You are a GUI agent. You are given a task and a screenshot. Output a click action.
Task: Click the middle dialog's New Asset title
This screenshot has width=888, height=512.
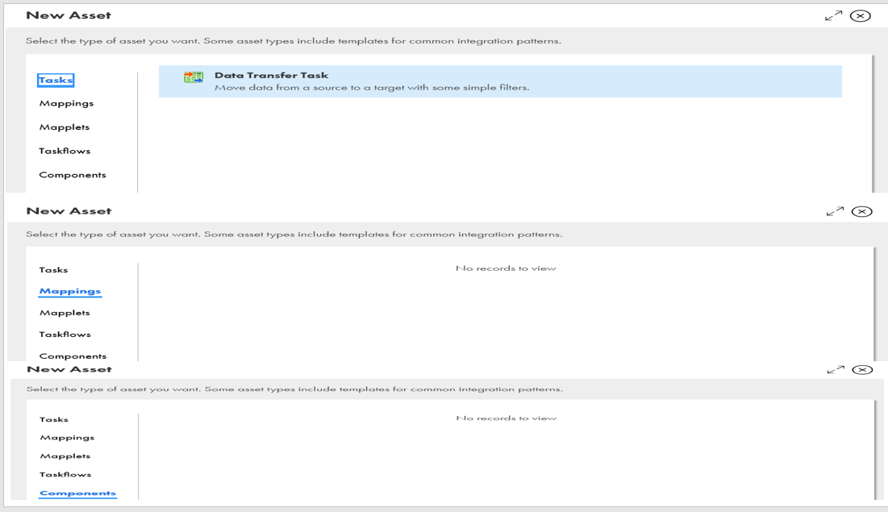tap(69, 211)
